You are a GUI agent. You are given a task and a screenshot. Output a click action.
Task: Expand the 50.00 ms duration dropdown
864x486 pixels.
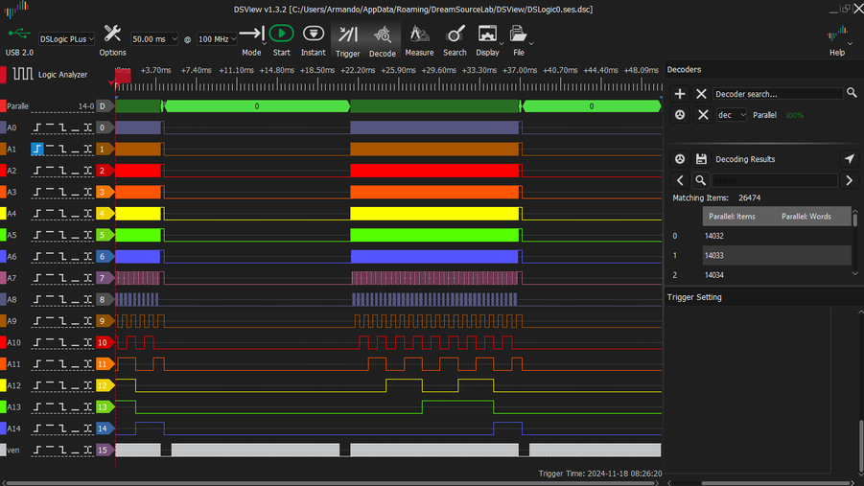pyautogui.click(x=154, y=39)
